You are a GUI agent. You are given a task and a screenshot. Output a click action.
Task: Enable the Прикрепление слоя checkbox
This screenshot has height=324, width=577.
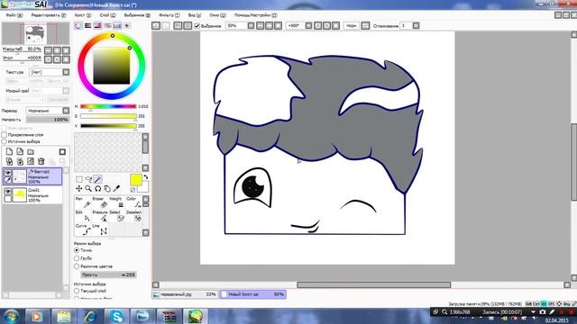coord(5,135)
